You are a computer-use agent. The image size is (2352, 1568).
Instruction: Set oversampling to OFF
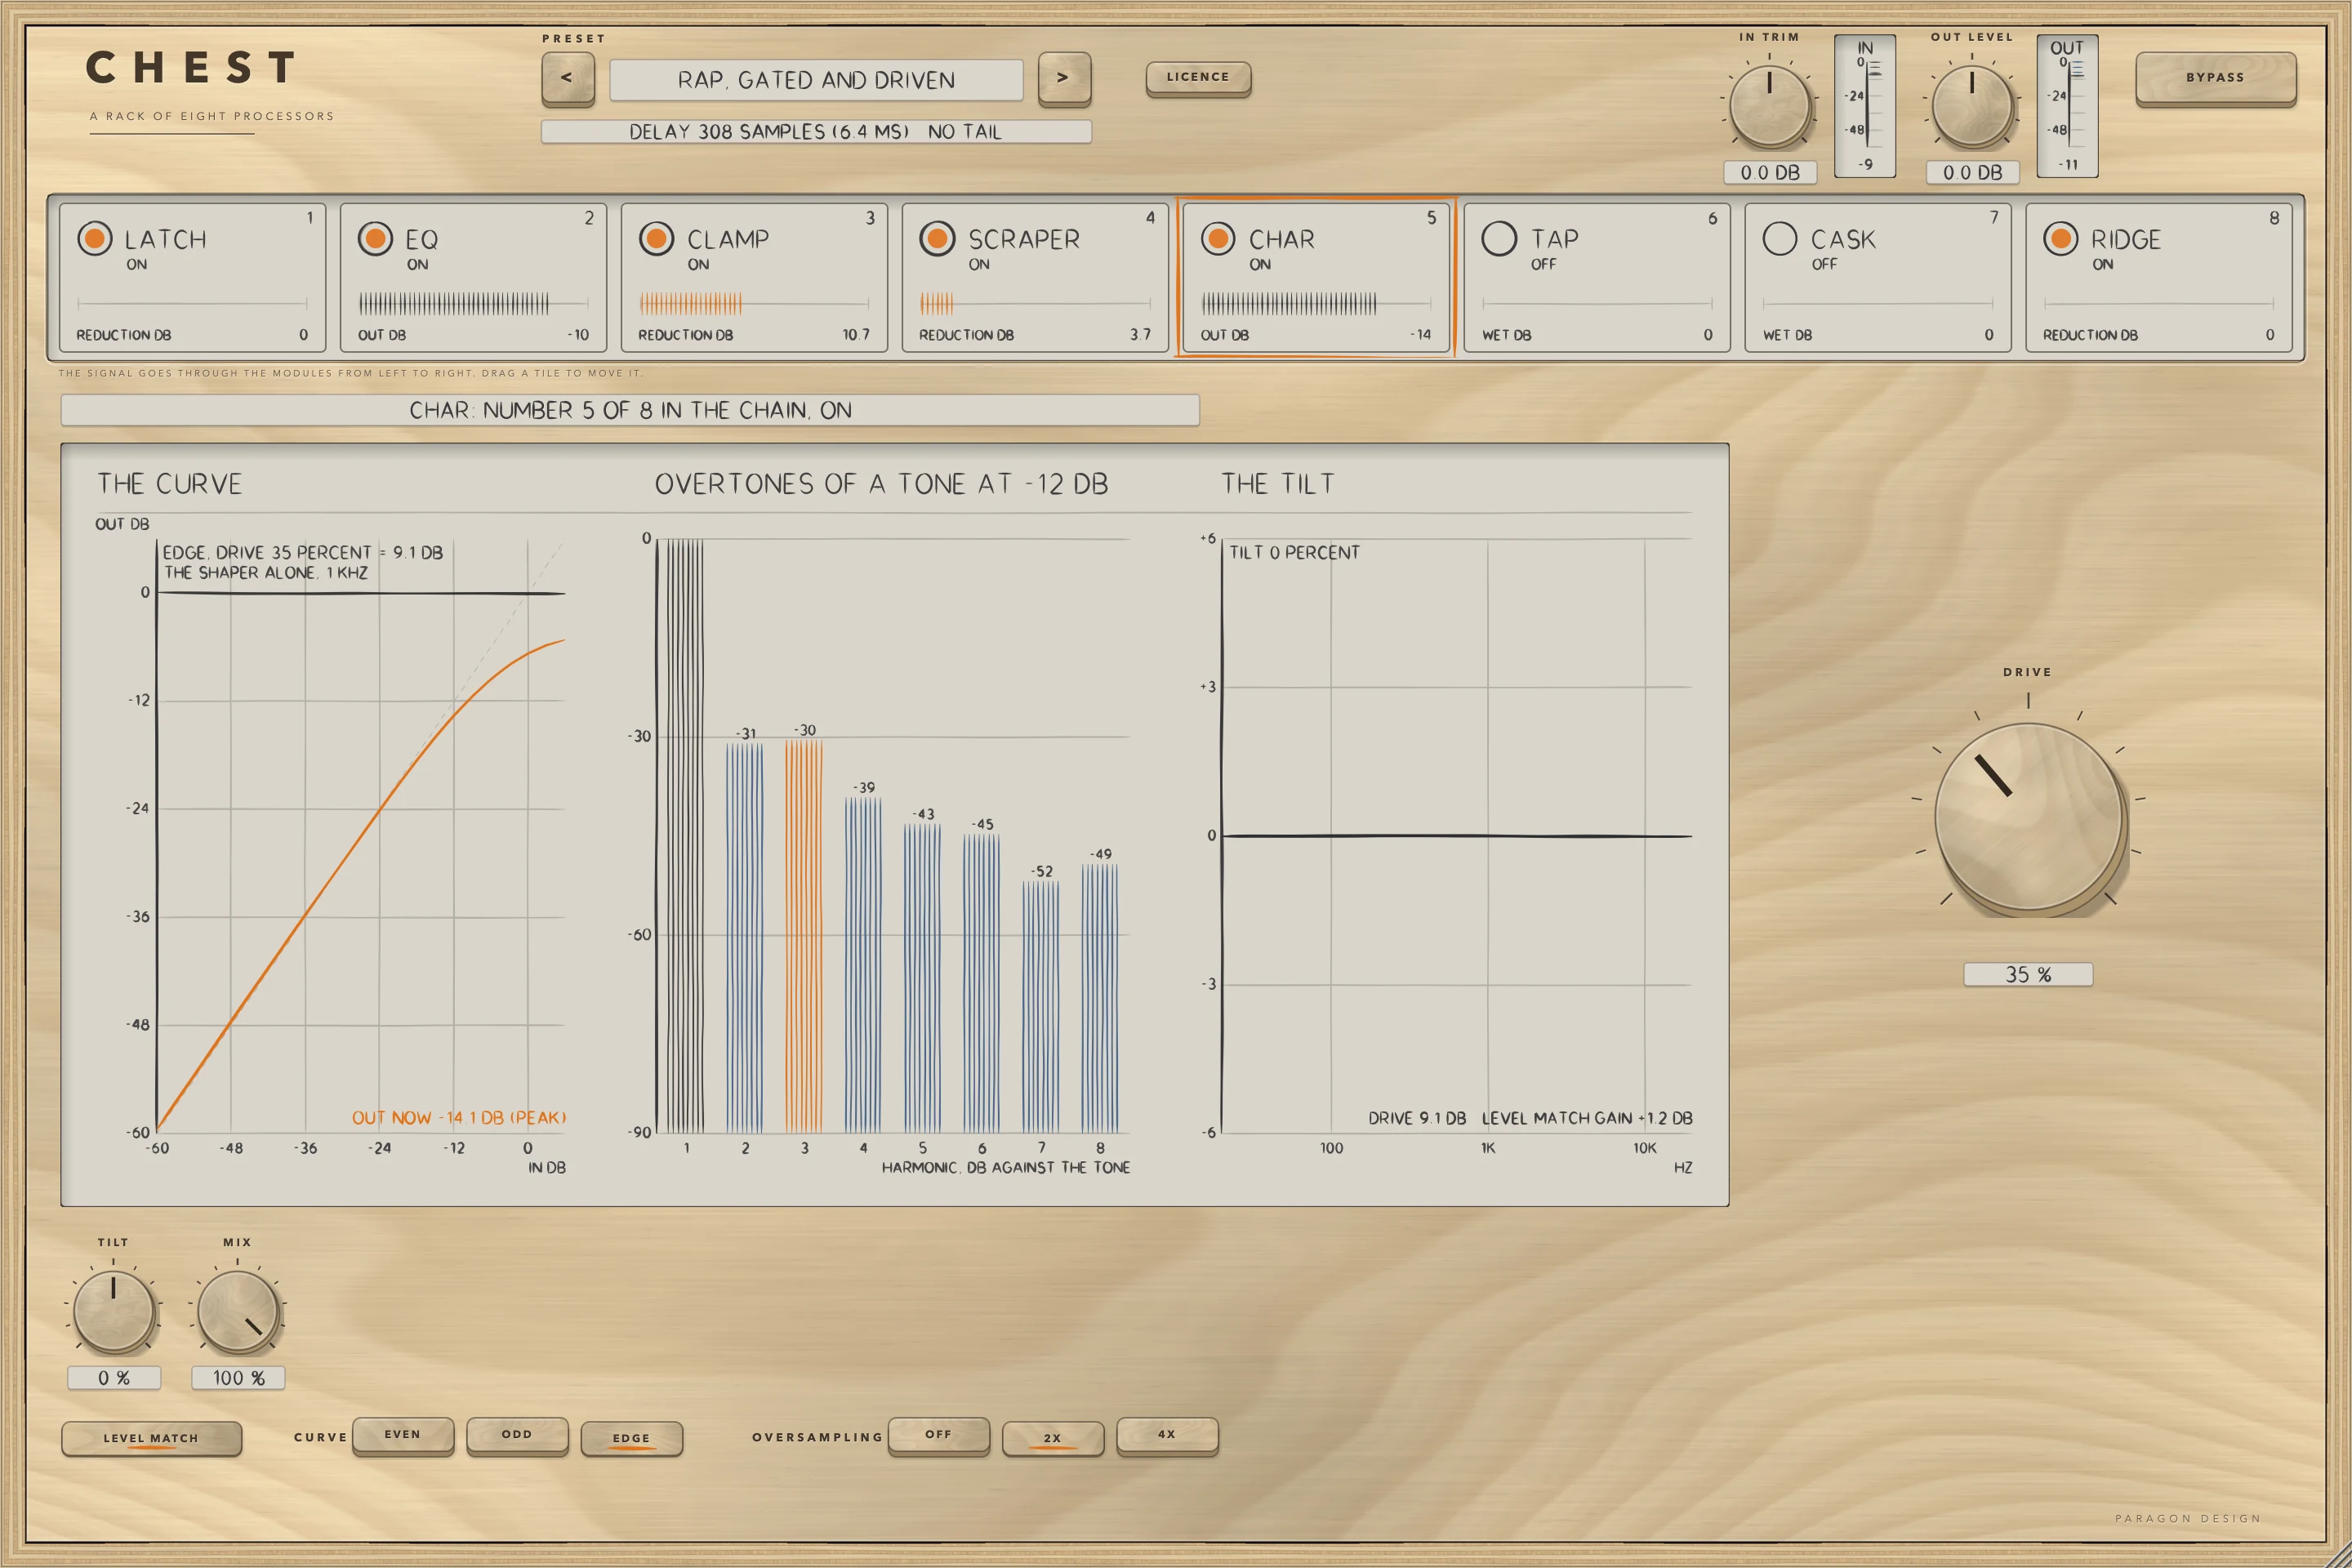[x=938, y=1435]
